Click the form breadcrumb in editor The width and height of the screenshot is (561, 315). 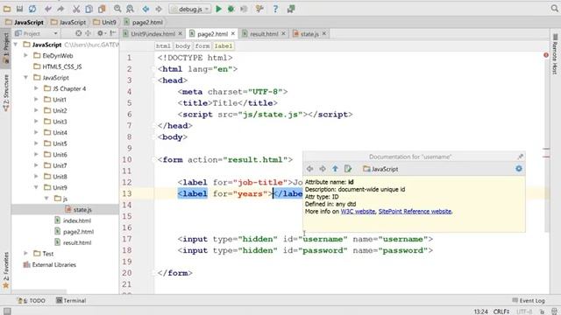point(202,46)
